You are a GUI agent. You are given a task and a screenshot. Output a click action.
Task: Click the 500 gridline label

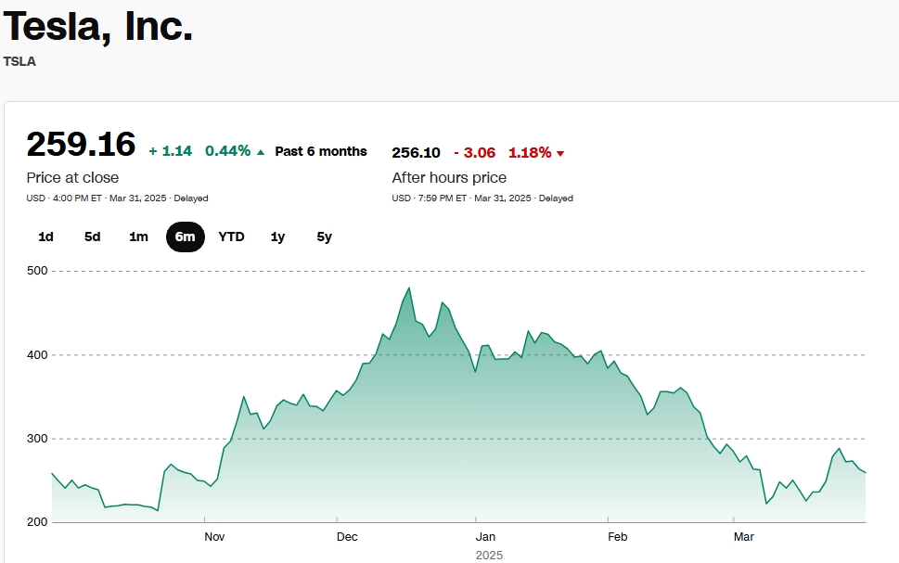pyautogui.click(x=36, y=271)
